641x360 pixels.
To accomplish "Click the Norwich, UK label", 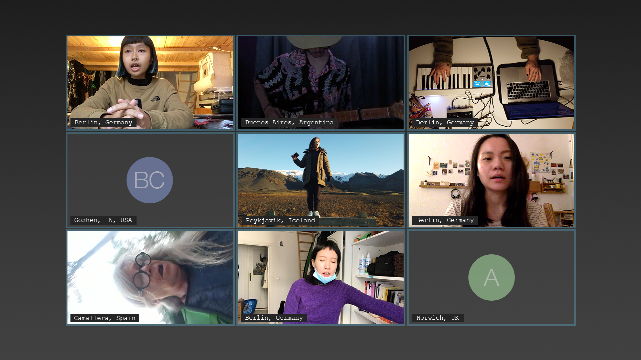I will (x=437, y=318).
